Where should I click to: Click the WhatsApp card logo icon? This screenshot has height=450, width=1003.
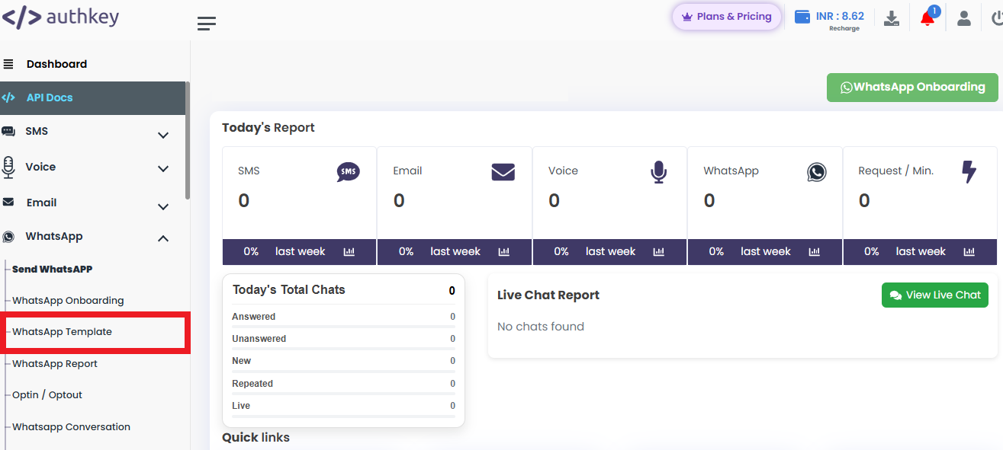point(816,172)
